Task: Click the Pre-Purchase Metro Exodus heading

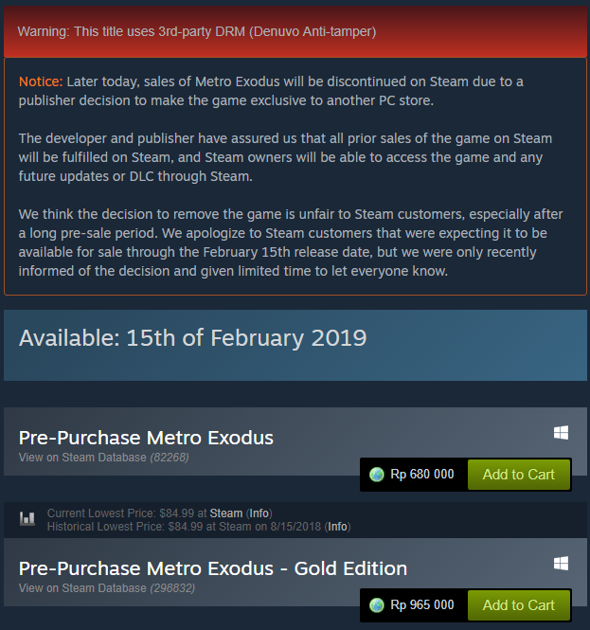Action: pyautogui.click(x=146, y=438)
